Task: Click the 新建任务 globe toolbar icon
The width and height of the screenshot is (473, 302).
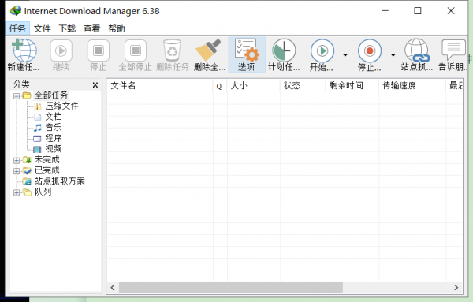Action: click(x=24, y=50)
